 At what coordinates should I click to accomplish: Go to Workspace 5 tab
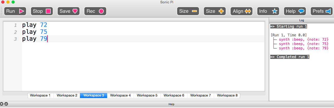point(147,95)
